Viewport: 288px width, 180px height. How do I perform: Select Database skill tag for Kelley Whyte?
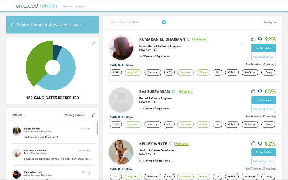point(185,177)
